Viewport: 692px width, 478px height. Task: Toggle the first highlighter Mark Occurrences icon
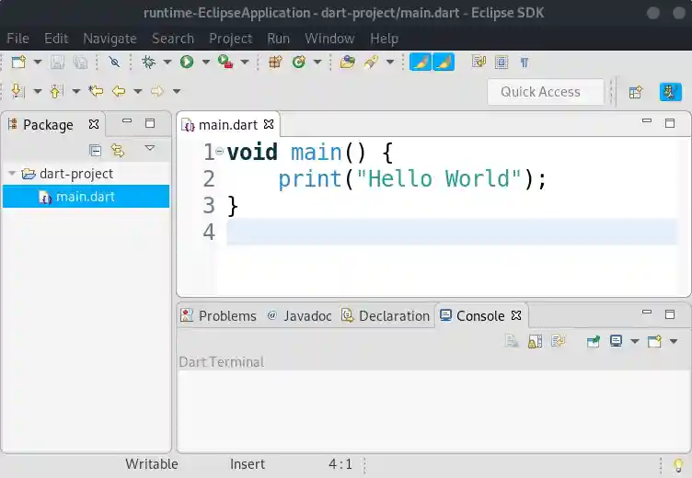click(x=421, y=63)
